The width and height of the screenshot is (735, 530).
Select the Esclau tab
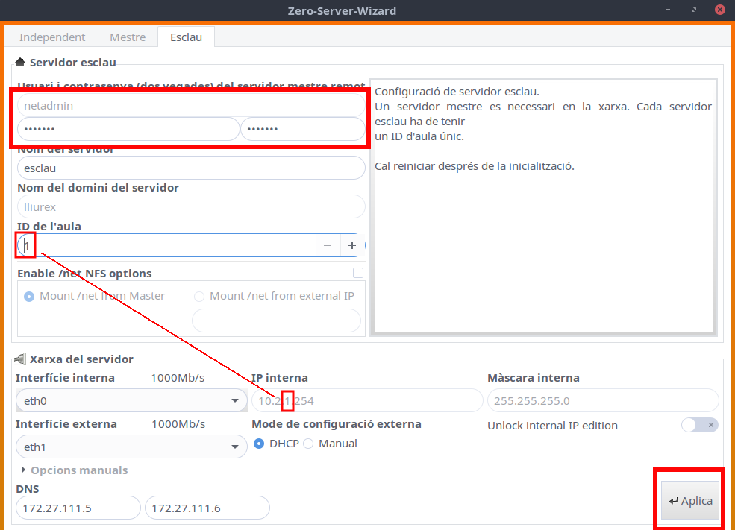(186, 37)
